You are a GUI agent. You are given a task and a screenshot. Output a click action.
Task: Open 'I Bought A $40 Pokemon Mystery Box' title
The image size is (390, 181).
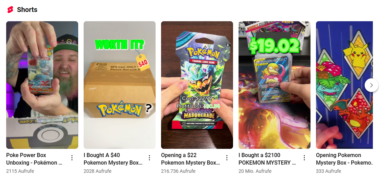coord(113,159)
